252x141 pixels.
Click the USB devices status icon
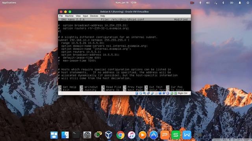152,93
